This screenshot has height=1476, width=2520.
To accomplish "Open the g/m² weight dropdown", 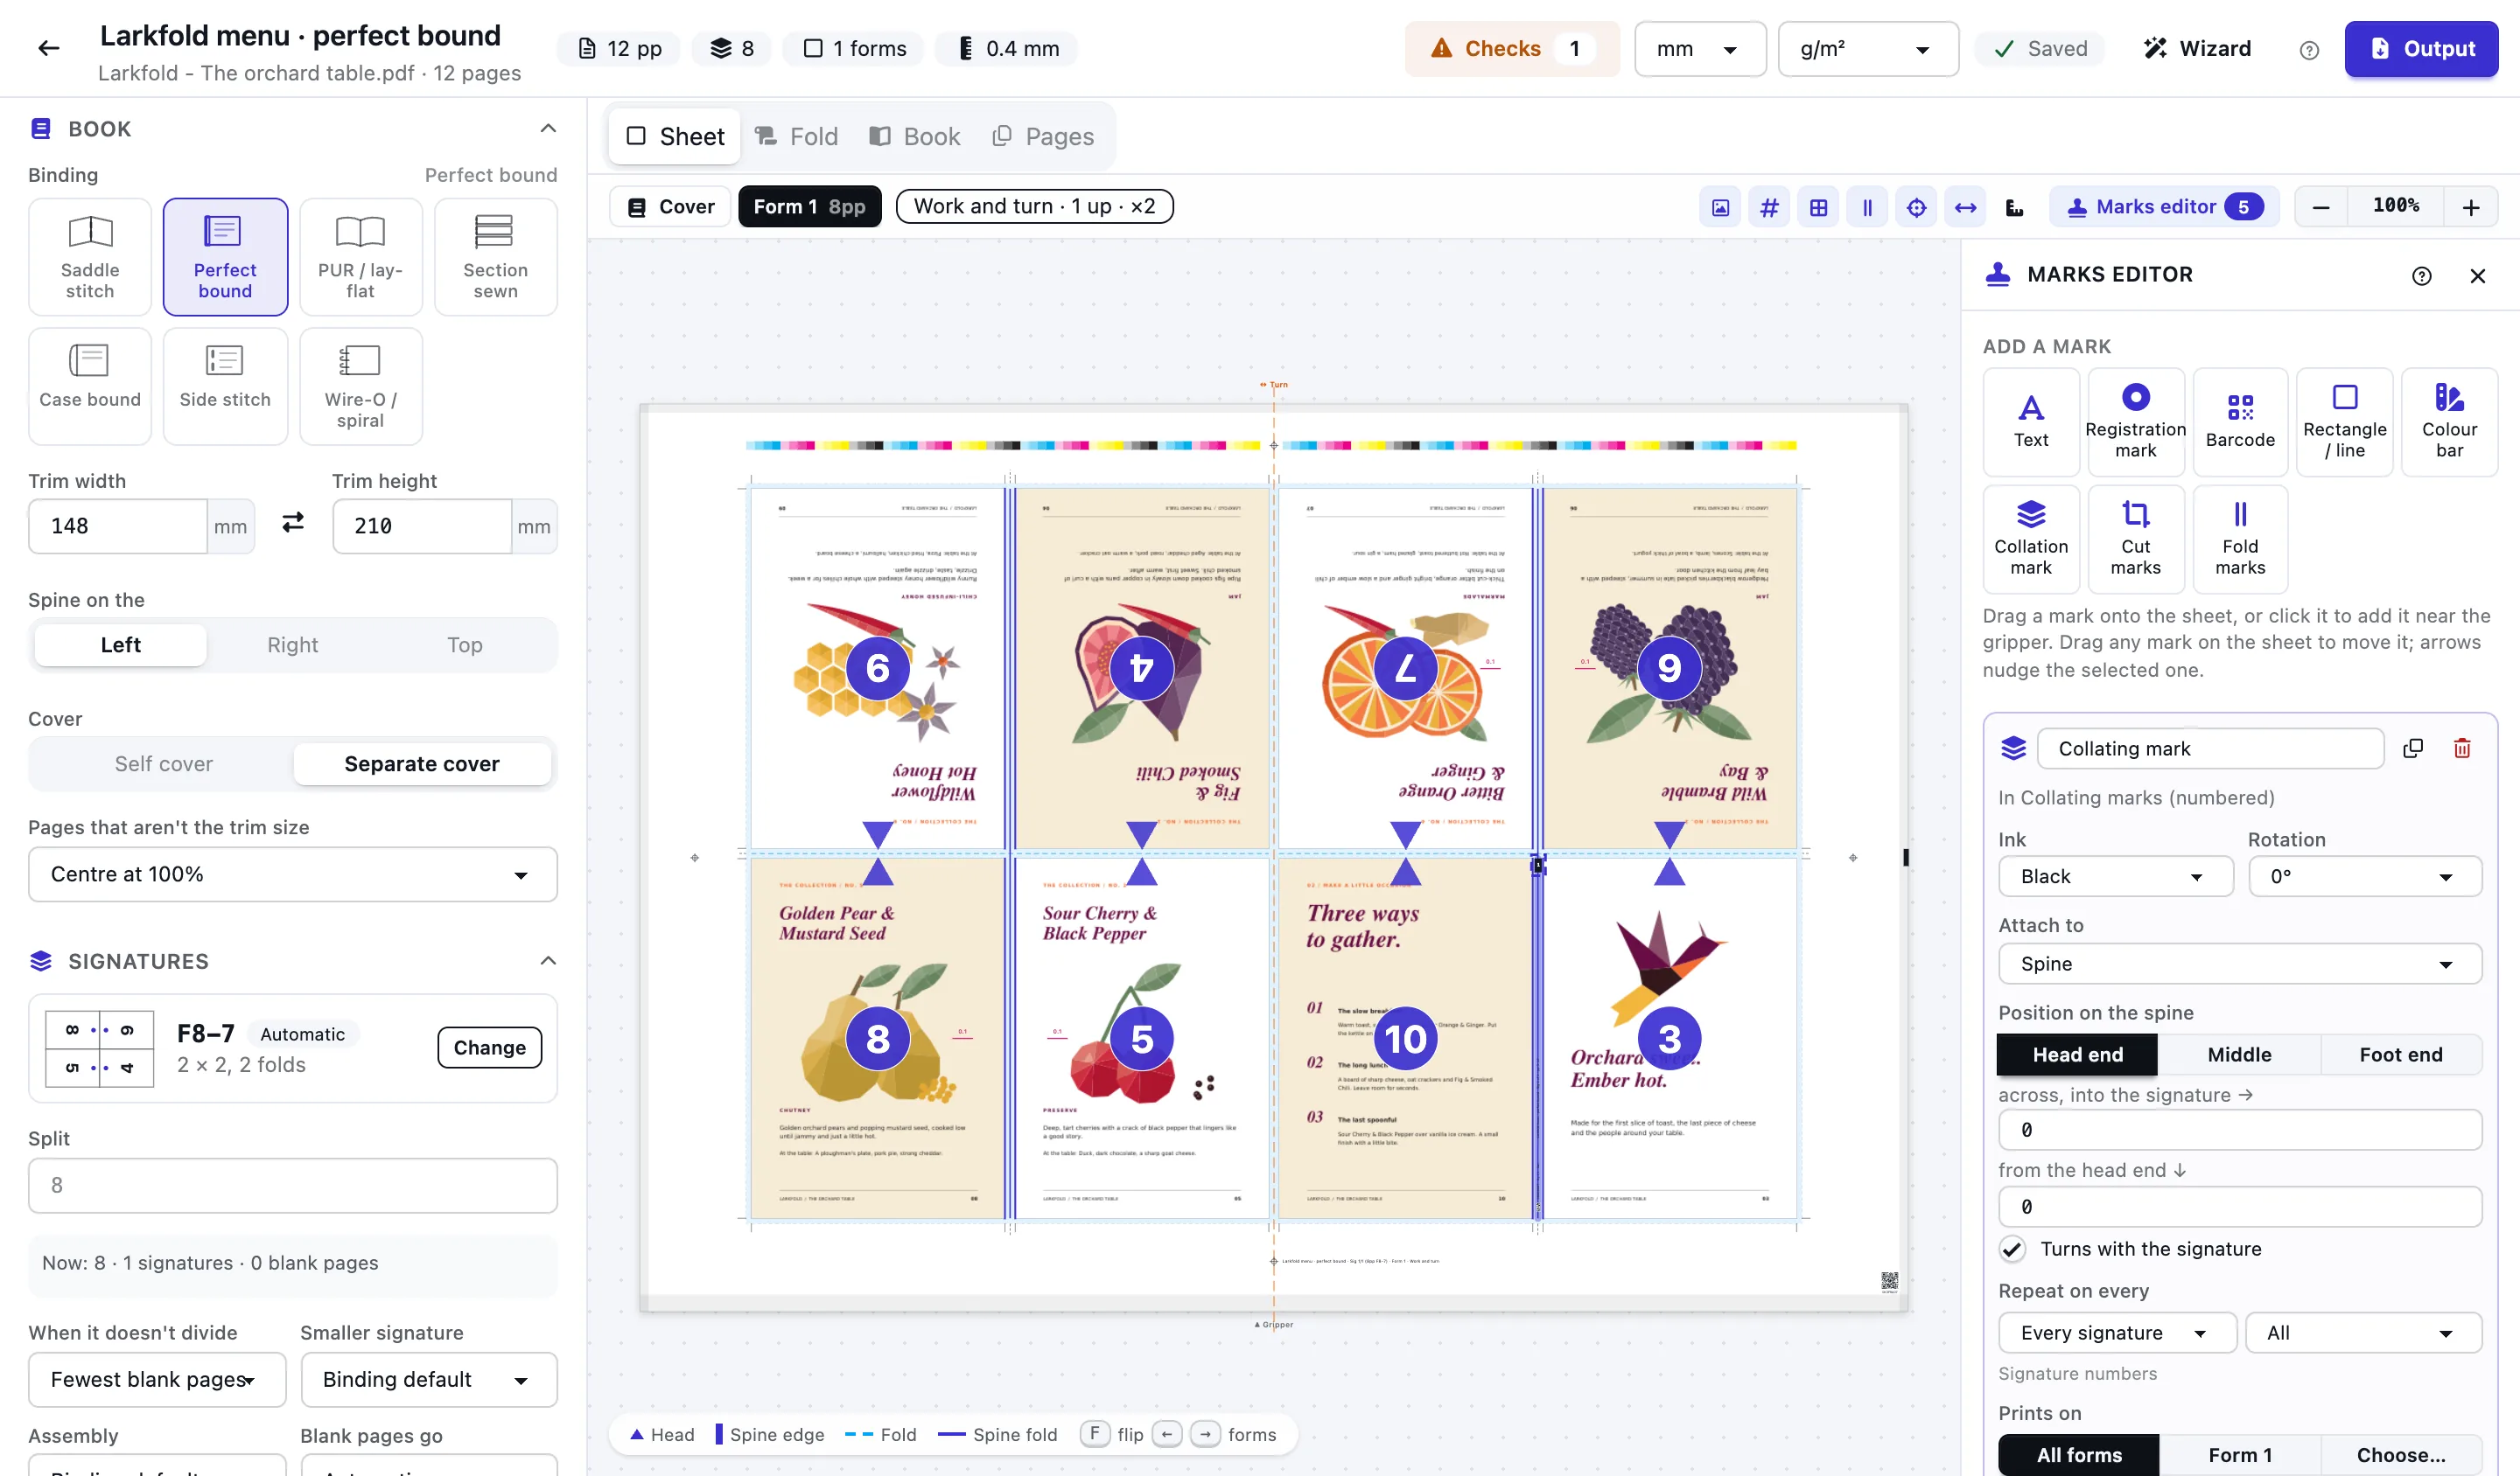I will 1867,49.
